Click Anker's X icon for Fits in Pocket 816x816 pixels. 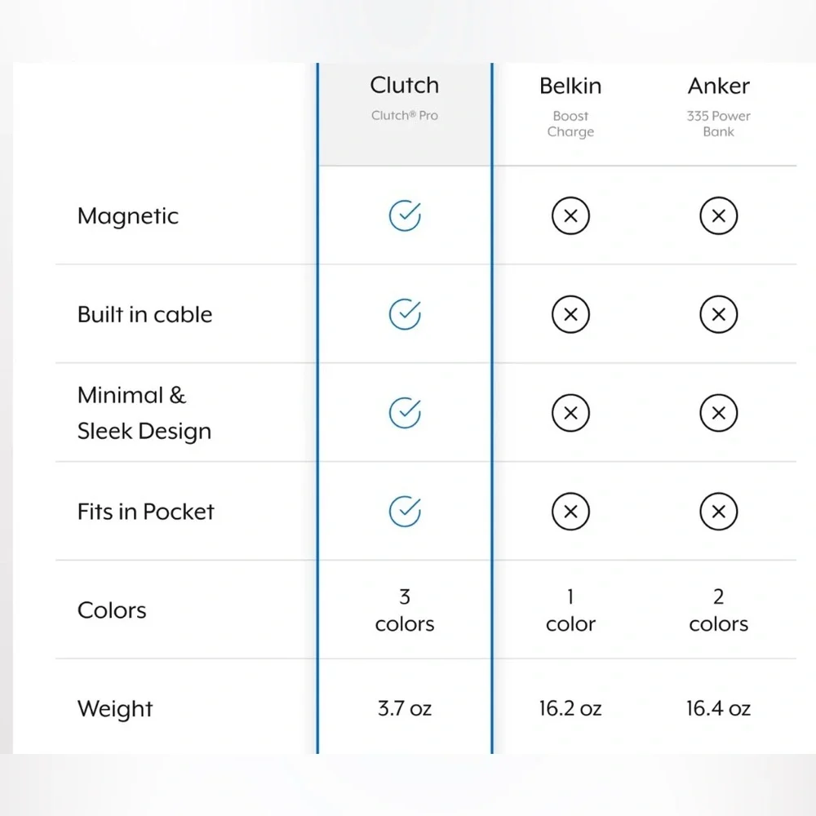[x=718, y=511]
